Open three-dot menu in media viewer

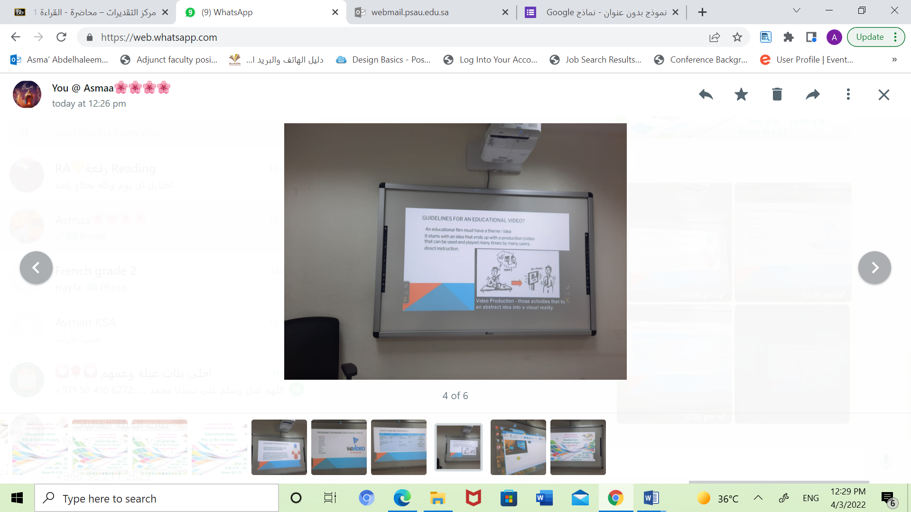click(848, 94)
